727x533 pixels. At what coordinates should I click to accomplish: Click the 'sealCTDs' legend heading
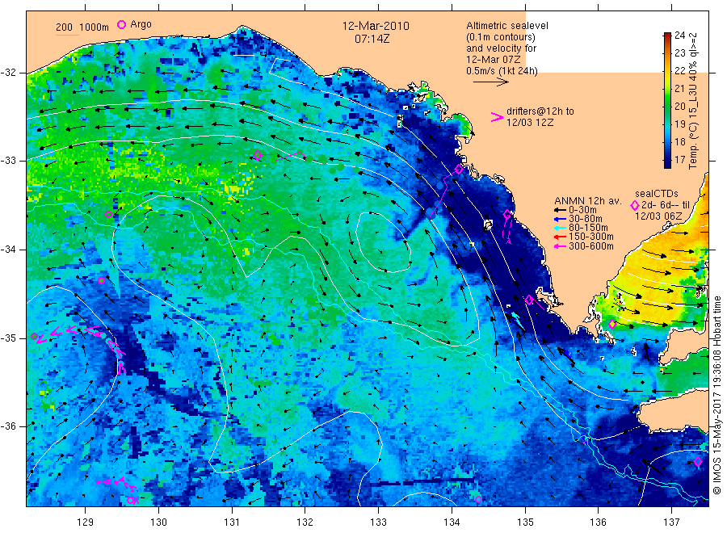pos(657,194)
